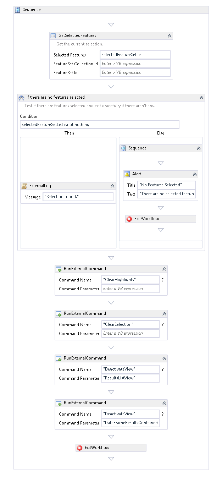Screen dimensions: 222x477
Task: Click the help question mark beside ClearHighlights
Action: pyautogui.click(x=163, y=280)
